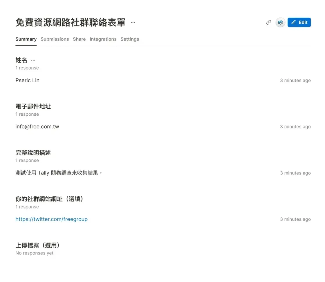Click '3 minutes ago' beside the Tally description
Screen dimensions: 325x282
coord(295,173)
